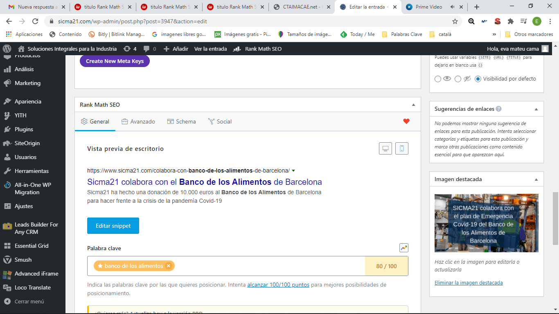Open Añadir new content menu
This screenshot has height=314, width=559.
pyautogui.click(x=176, y=49)
